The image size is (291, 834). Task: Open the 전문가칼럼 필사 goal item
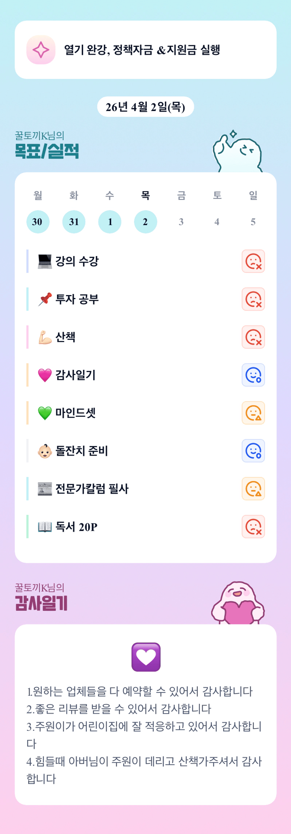click(x=92, y=489)
